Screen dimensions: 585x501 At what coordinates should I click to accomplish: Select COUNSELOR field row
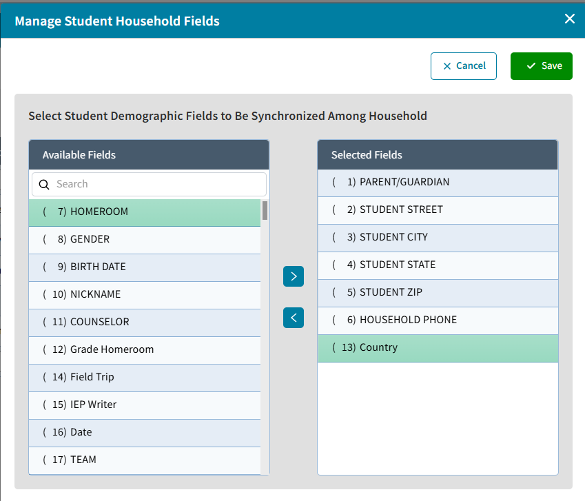tap(145, 323)
